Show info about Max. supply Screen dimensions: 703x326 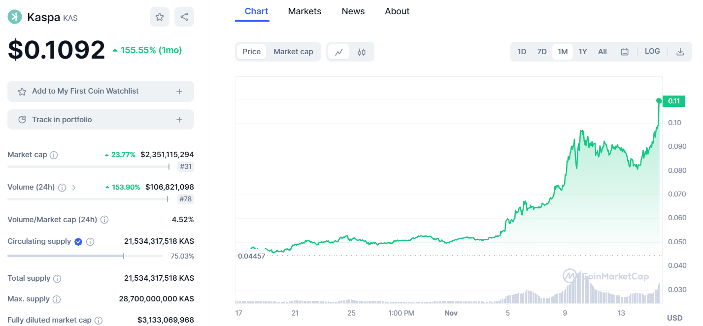57,299
